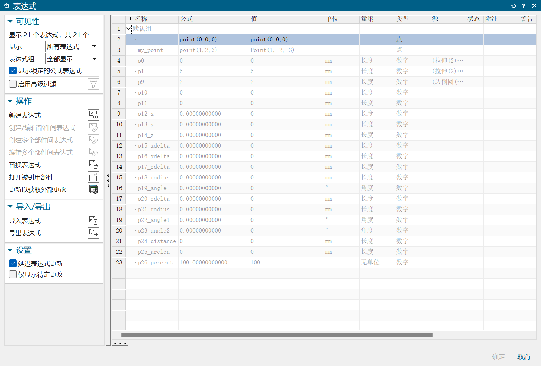Image resolution: width=541 pixels, height=366 pixels.
Task: Click the Open Referenced Part (打开被引用部件) icon
Action: pos(94,177)
